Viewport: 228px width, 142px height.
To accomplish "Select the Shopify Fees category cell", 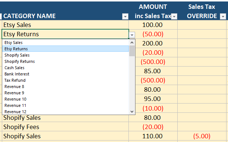I will (x=65, y=127).
